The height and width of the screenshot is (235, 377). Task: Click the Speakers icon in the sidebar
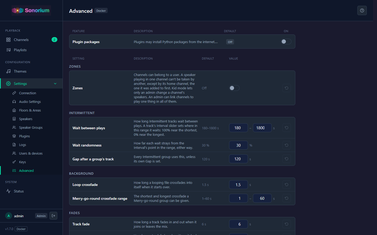14,119
